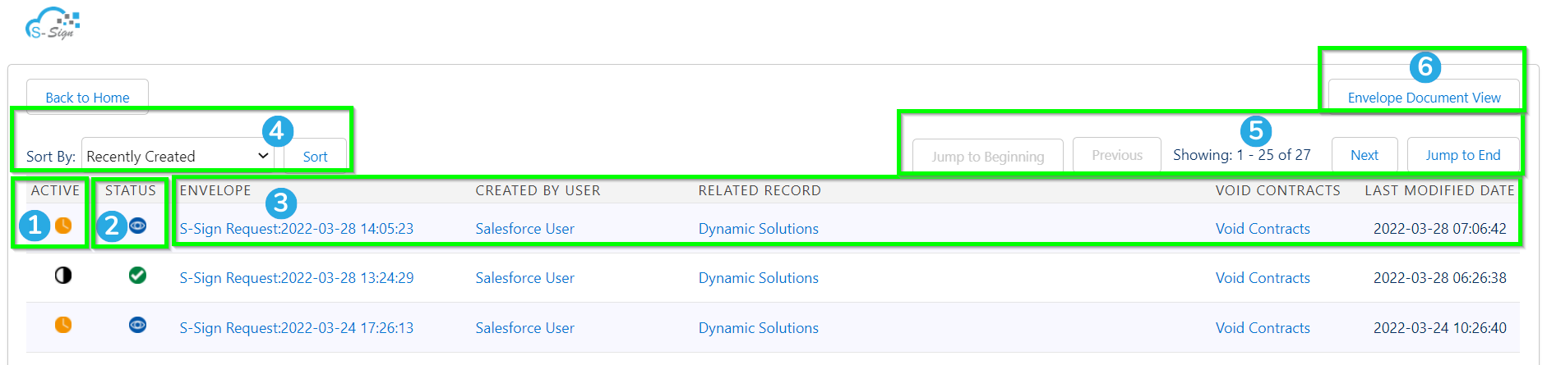
Task: Click blue eye status icon in 17:26:13 row
Action: tap(138, 325)
